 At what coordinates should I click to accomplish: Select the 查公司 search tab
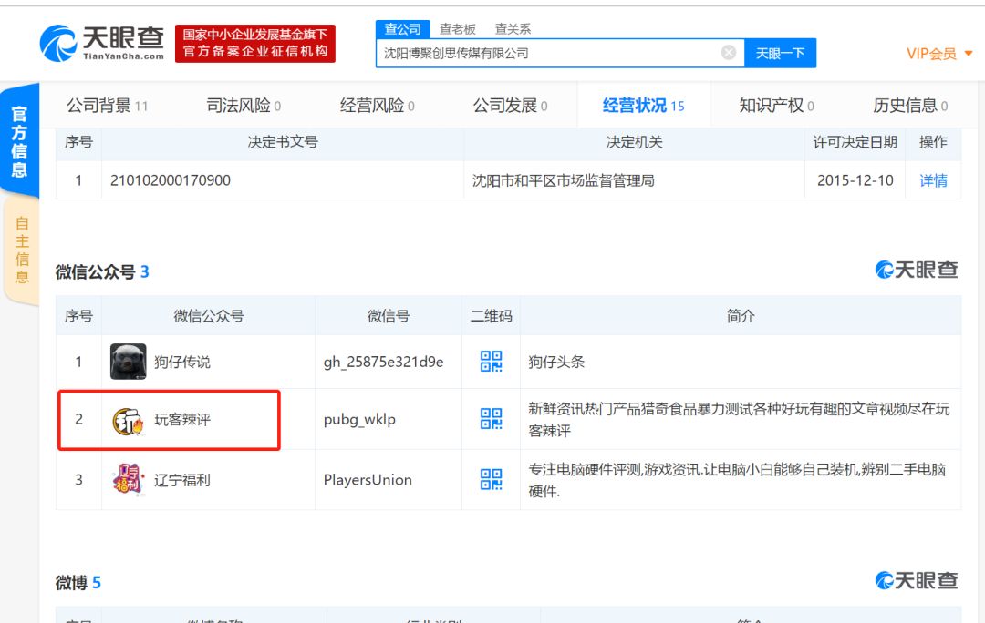[403, 29]
